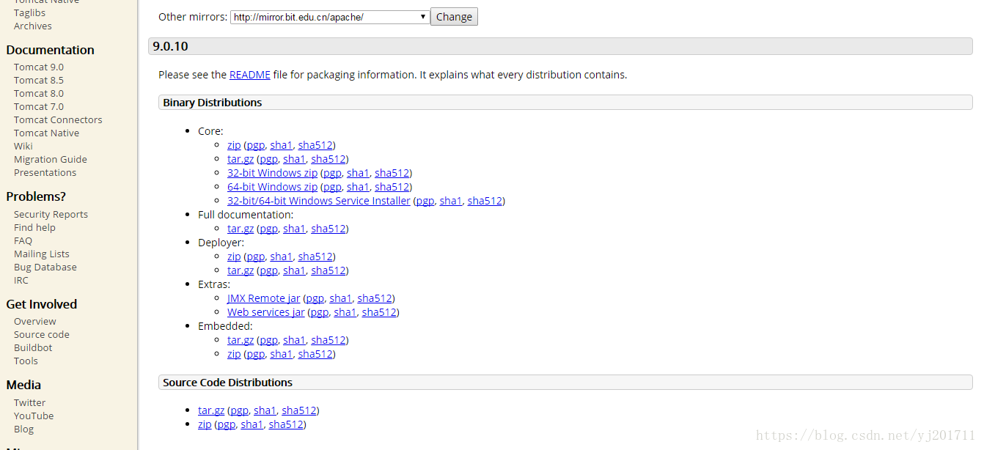Open the Source code sidebar link
The width and height of the screenshot is (984, 450).
tap(42, 334)
